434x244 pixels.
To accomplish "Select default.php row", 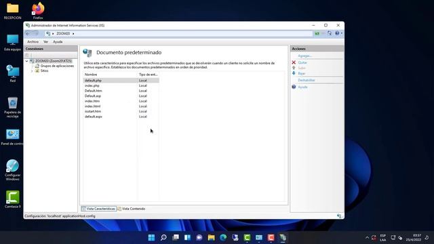I will point(121,81).
